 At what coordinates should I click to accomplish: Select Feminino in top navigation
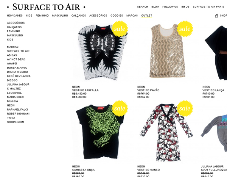(x=42, y=16)
